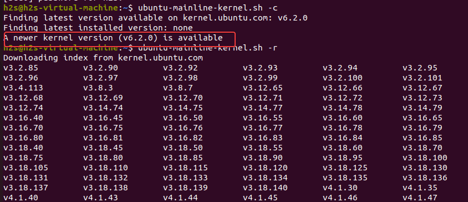Select version v3.18.75
468x202 pixels.
pos(23,158)
